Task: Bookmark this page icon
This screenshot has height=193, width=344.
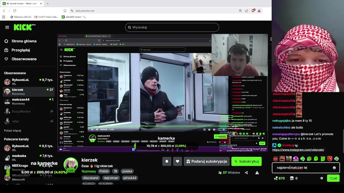Action: click(65, 11)
